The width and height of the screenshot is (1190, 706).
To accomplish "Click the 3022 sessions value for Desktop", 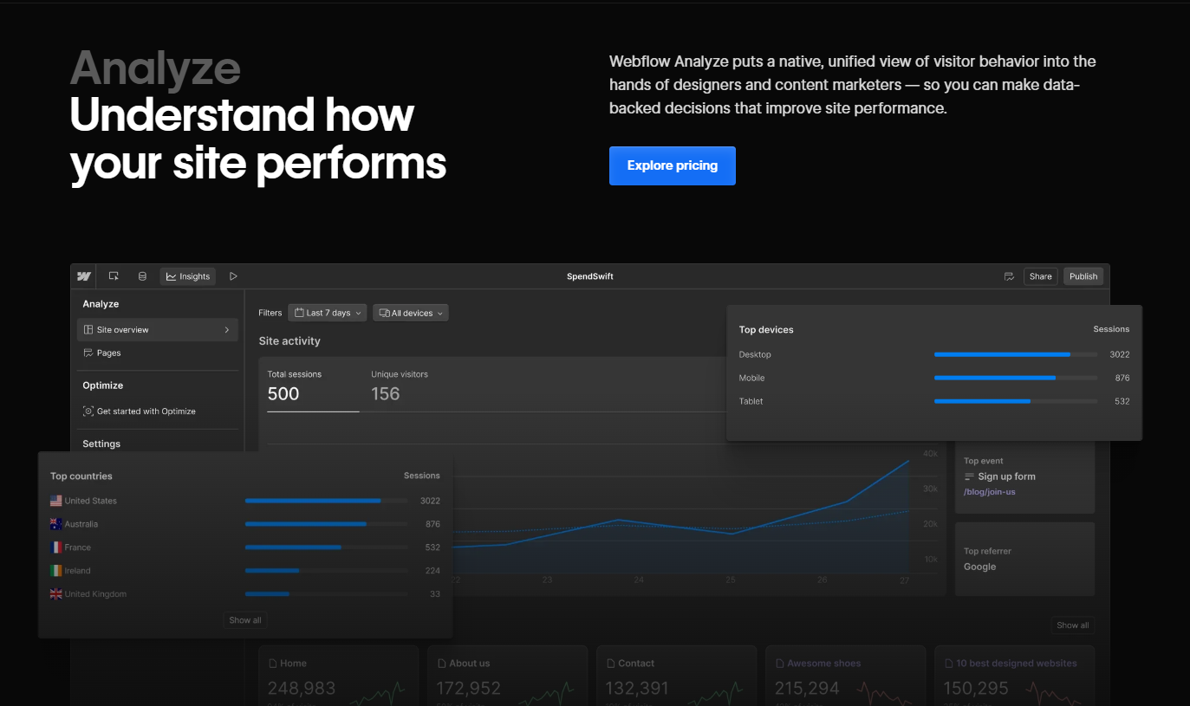I will (x=1120, y=354).
